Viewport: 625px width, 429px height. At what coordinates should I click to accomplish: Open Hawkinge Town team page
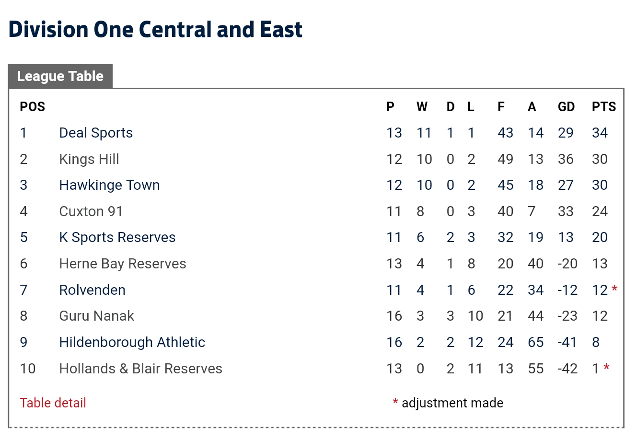[x=109, y=185]
